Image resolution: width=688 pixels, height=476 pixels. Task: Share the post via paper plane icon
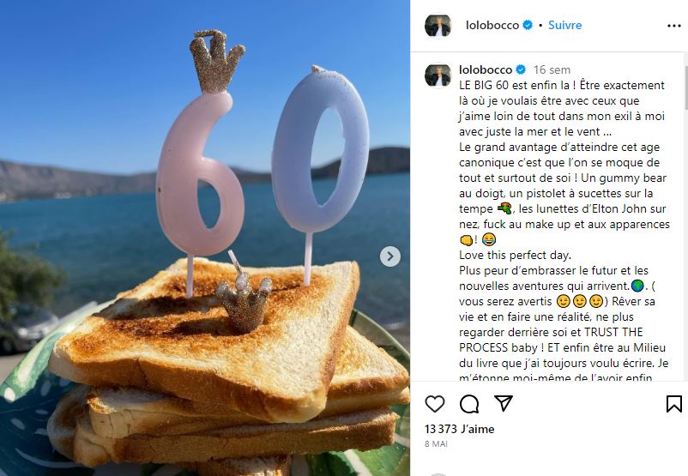pos(504,403)
